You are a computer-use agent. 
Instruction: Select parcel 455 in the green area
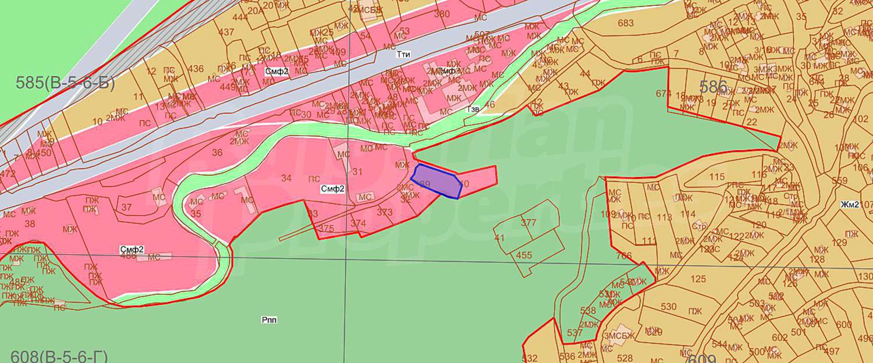tap(524, 255)
